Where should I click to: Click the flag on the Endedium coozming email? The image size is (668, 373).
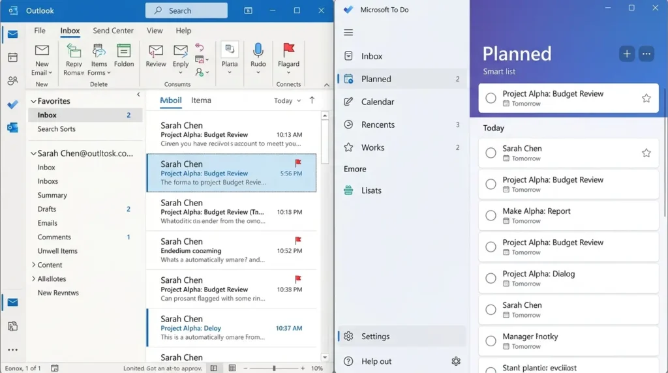[298, 240]
